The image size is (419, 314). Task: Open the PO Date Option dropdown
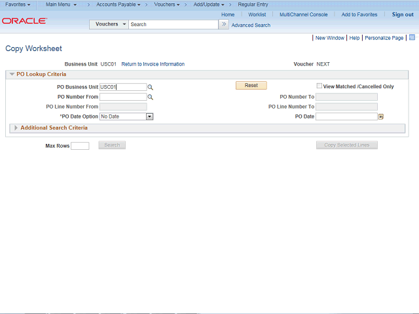pos(149,116)
